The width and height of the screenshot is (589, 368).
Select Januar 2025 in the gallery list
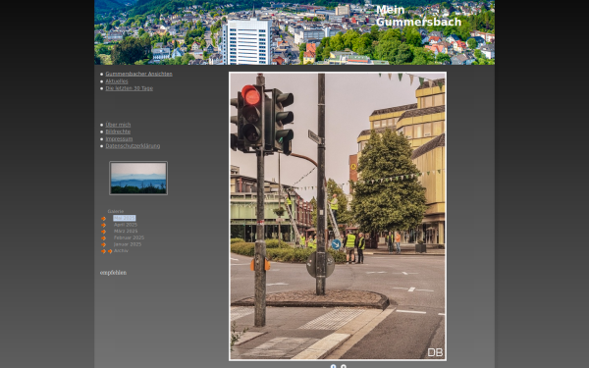tap(128, 244)
